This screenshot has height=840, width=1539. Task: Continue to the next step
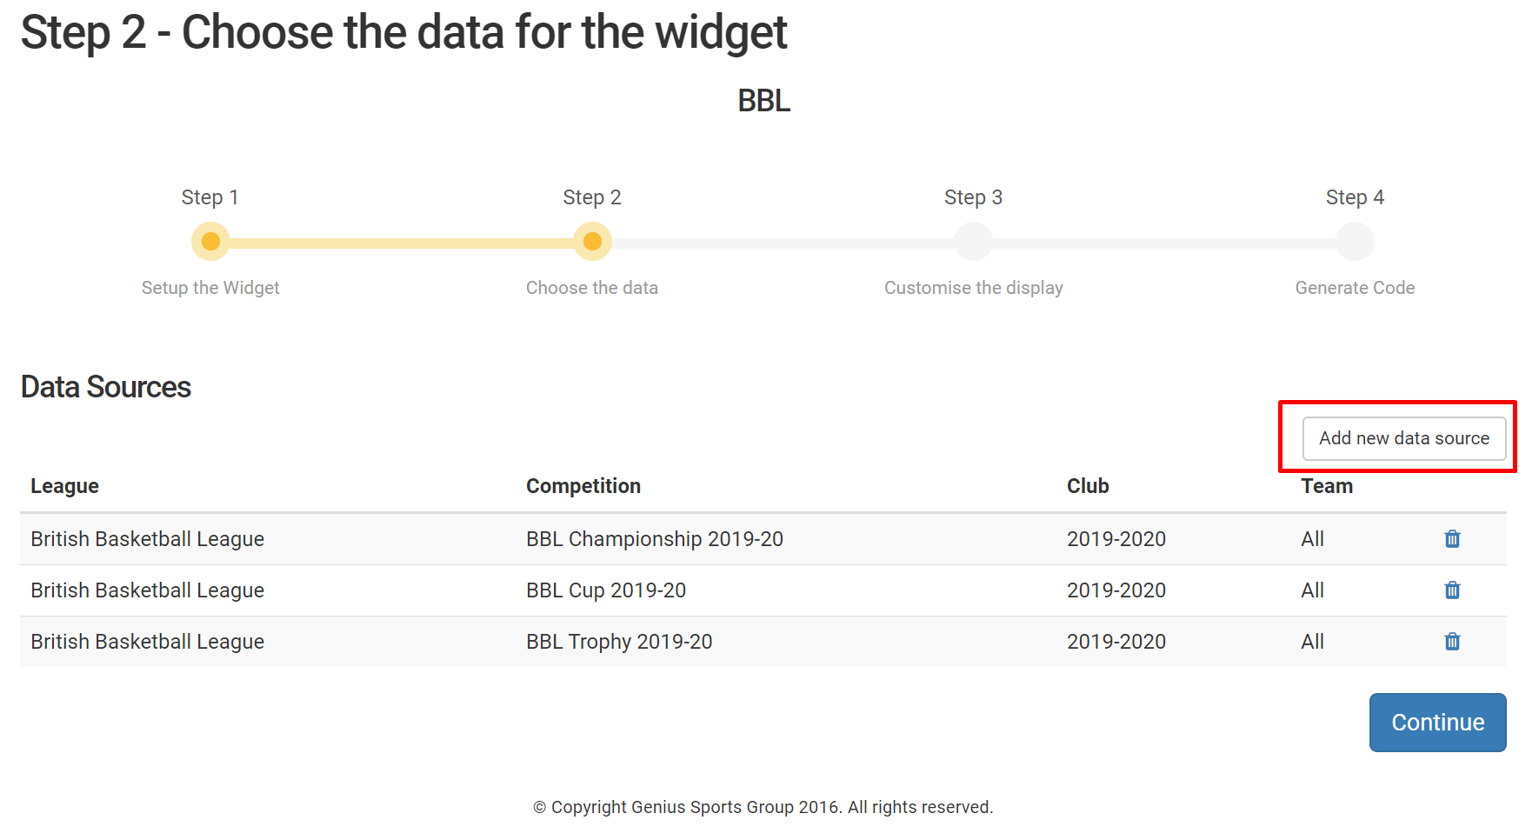[x=1437, y=723]
